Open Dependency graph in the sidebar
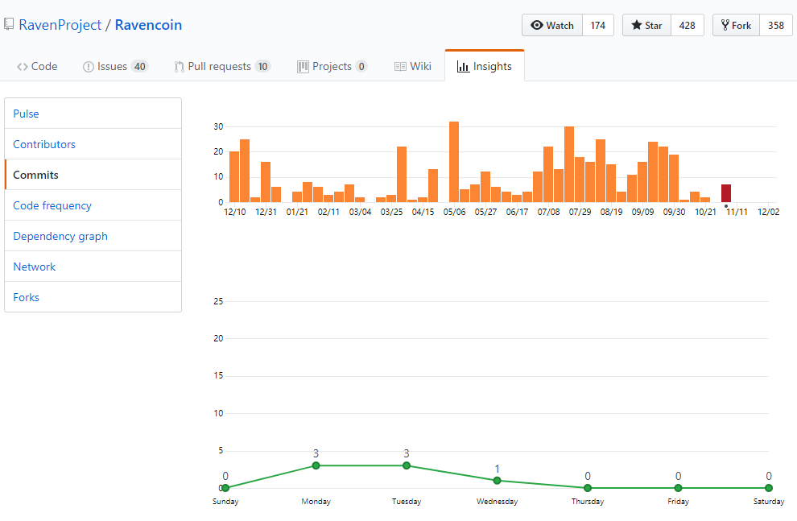Screen dimensions: 797x521 93,236
